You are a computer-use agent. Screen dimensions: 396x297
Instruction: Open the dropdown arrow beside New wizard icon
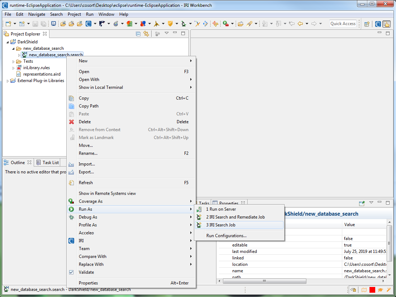pyautogui.click(x=15, y=24)
